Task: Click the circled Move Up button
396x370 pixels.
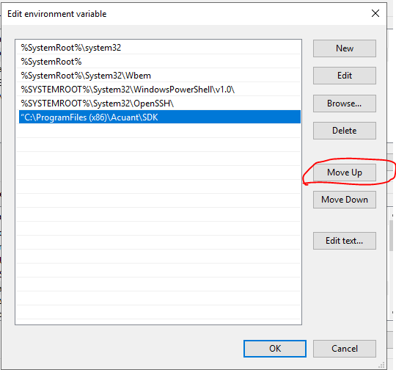Action: [345, 173]
